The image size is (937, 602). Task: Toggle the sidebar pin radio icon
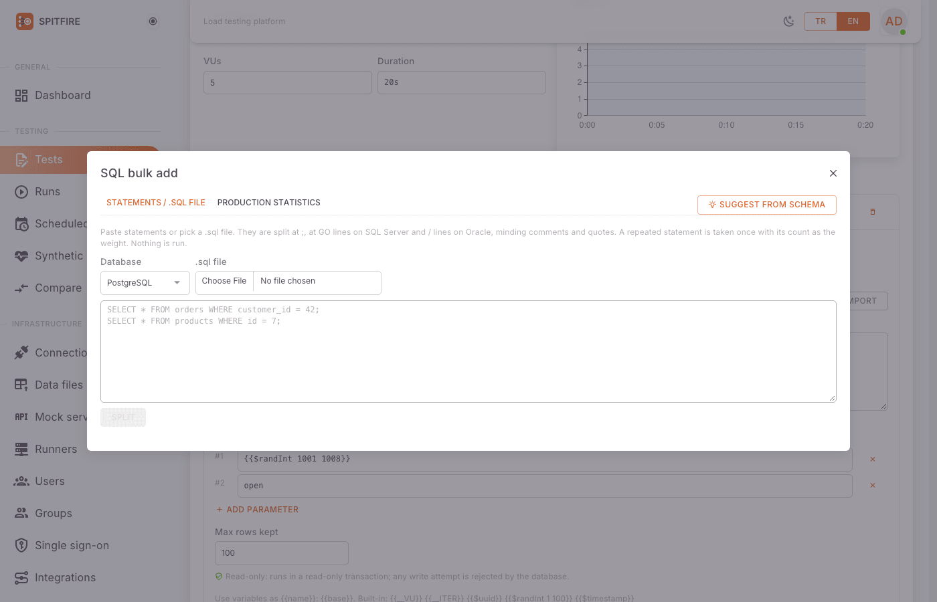[x=153, y=21]
